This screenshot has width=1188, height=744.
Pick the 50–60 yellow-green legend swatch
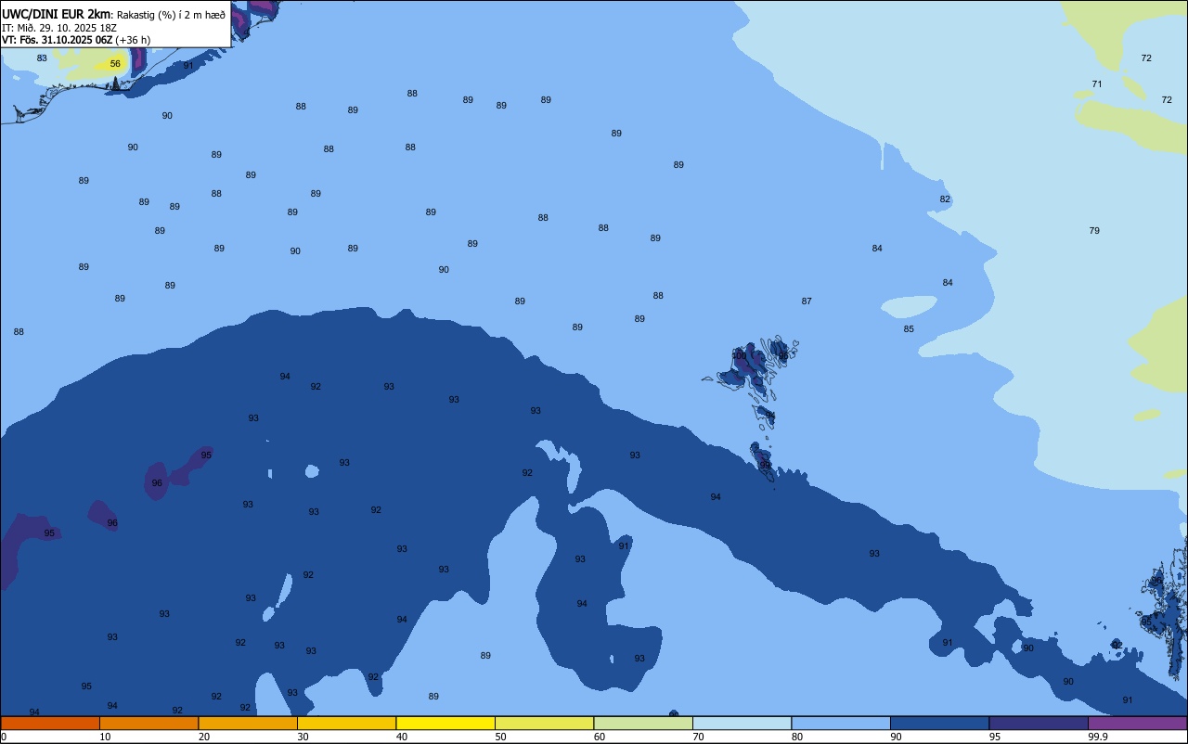[544, 723]
